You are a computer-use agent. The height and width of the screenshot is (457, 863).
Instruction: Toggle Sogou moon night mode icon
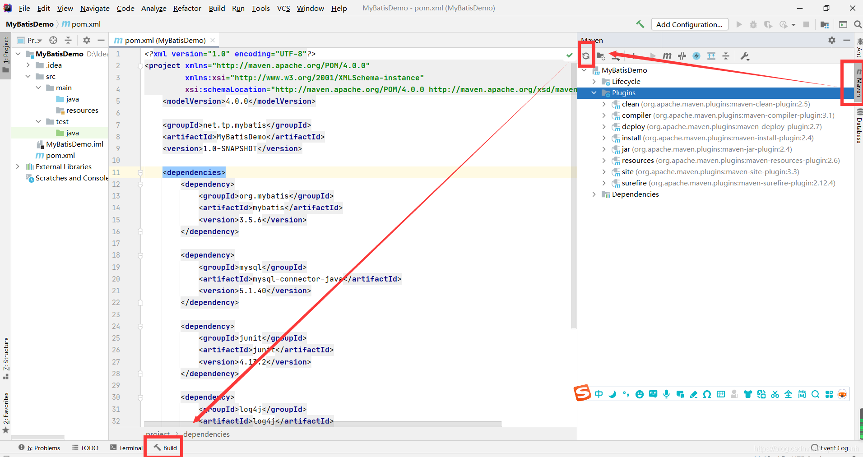click(x=612, y=394)
